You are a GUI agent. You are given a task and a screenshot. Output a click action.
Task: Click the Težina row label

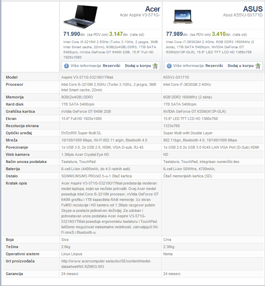[12, 247]
